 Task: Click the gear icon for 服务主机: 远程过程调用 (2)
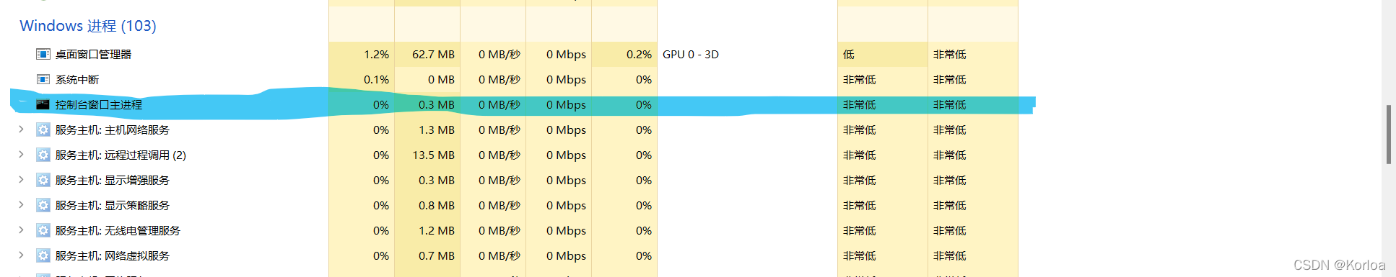[43, 155]
